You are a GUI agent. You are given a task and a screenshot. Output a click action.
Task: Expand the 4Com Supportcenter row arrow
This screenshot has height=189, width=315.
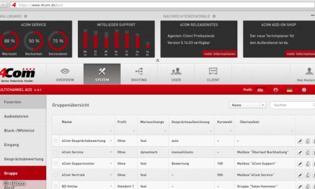tap(111, 164)
